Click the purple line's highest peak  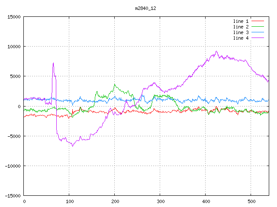pos(216,52)
